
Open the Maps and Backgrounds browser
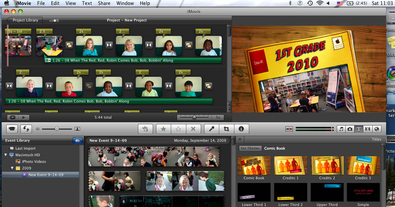(377, 129)
